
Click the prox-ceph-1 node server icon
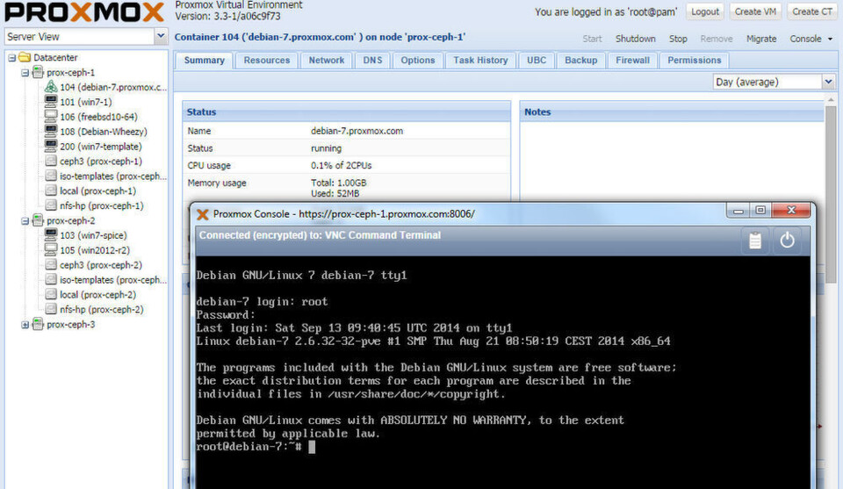point(38,72)
